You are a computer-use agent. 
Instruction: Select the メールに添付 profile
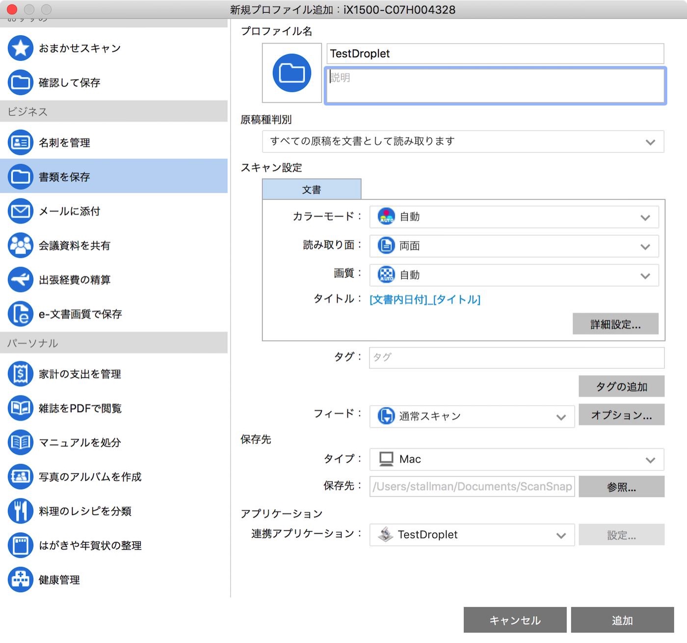(114, 211)
